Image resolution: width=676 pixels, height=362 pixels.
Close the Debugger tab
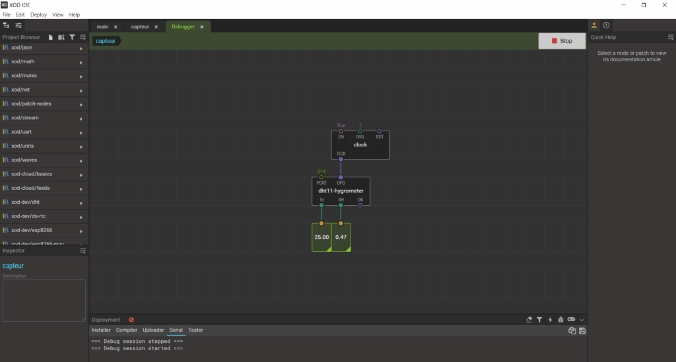pos(202,26)
